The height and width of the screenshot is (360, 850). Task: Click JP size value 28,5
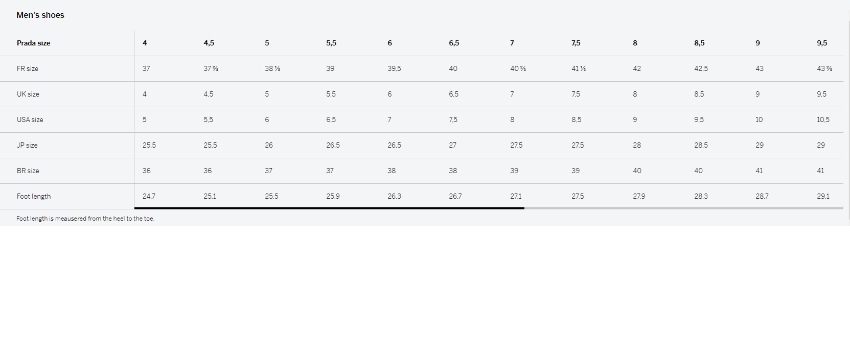[701, 145]
